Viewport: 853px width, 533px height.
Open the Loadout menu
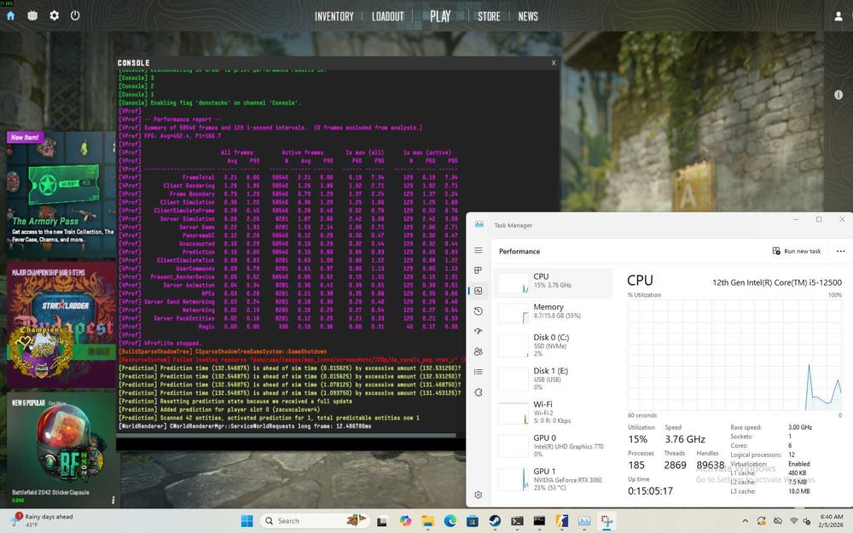pos(388,17)
